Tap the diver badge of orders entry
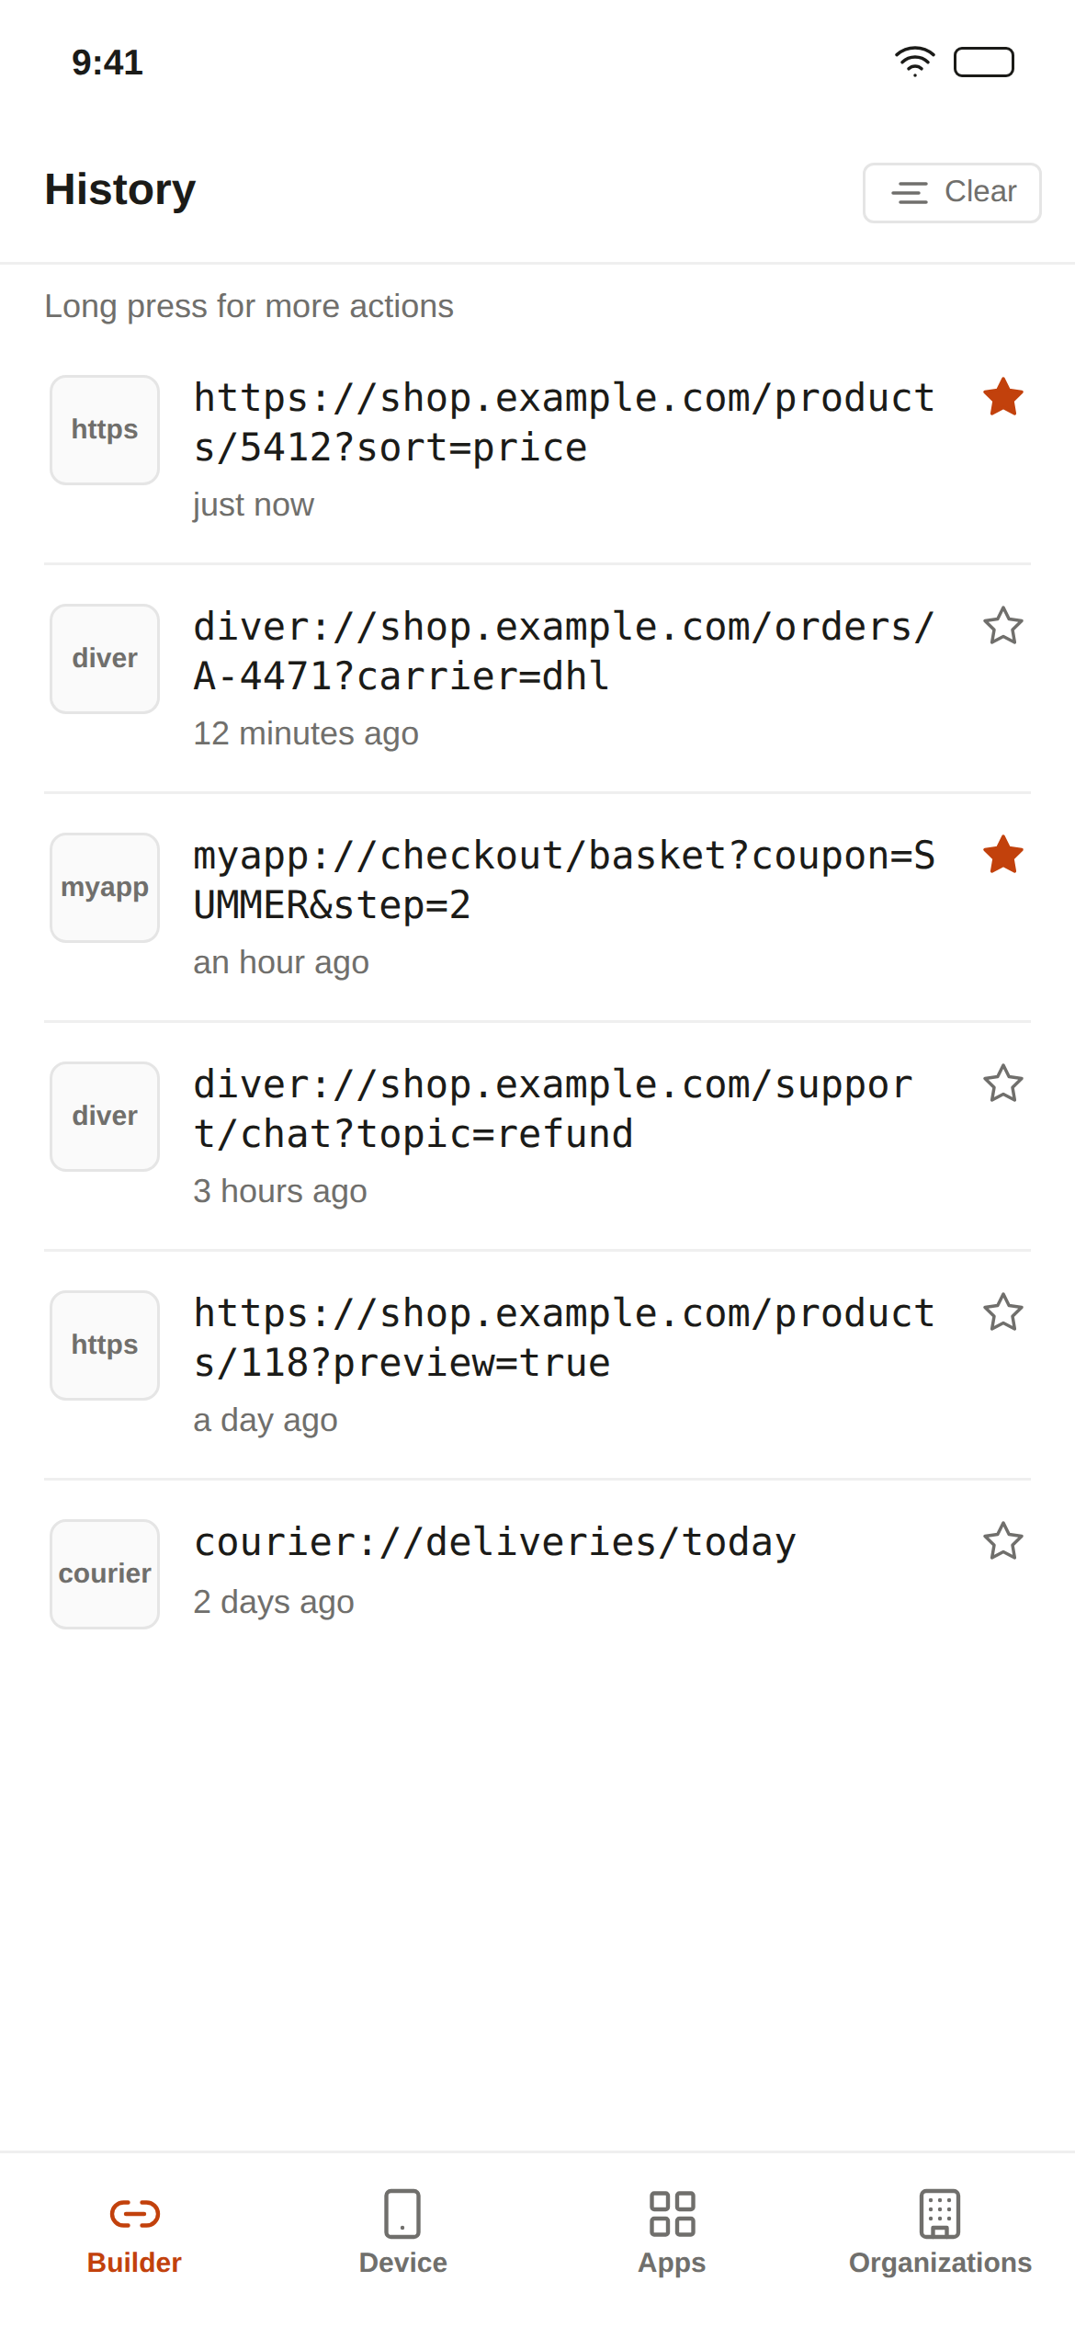The height and width of the screenshot is (2327, 1075). click(105, 659)
